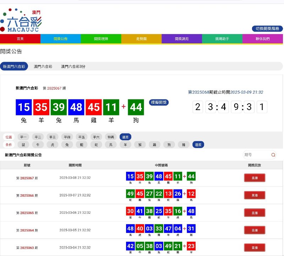The width and height of the screenshot is (284, 256).
Task: Click red 23 special ball in row 2025063
Action: 191,246
